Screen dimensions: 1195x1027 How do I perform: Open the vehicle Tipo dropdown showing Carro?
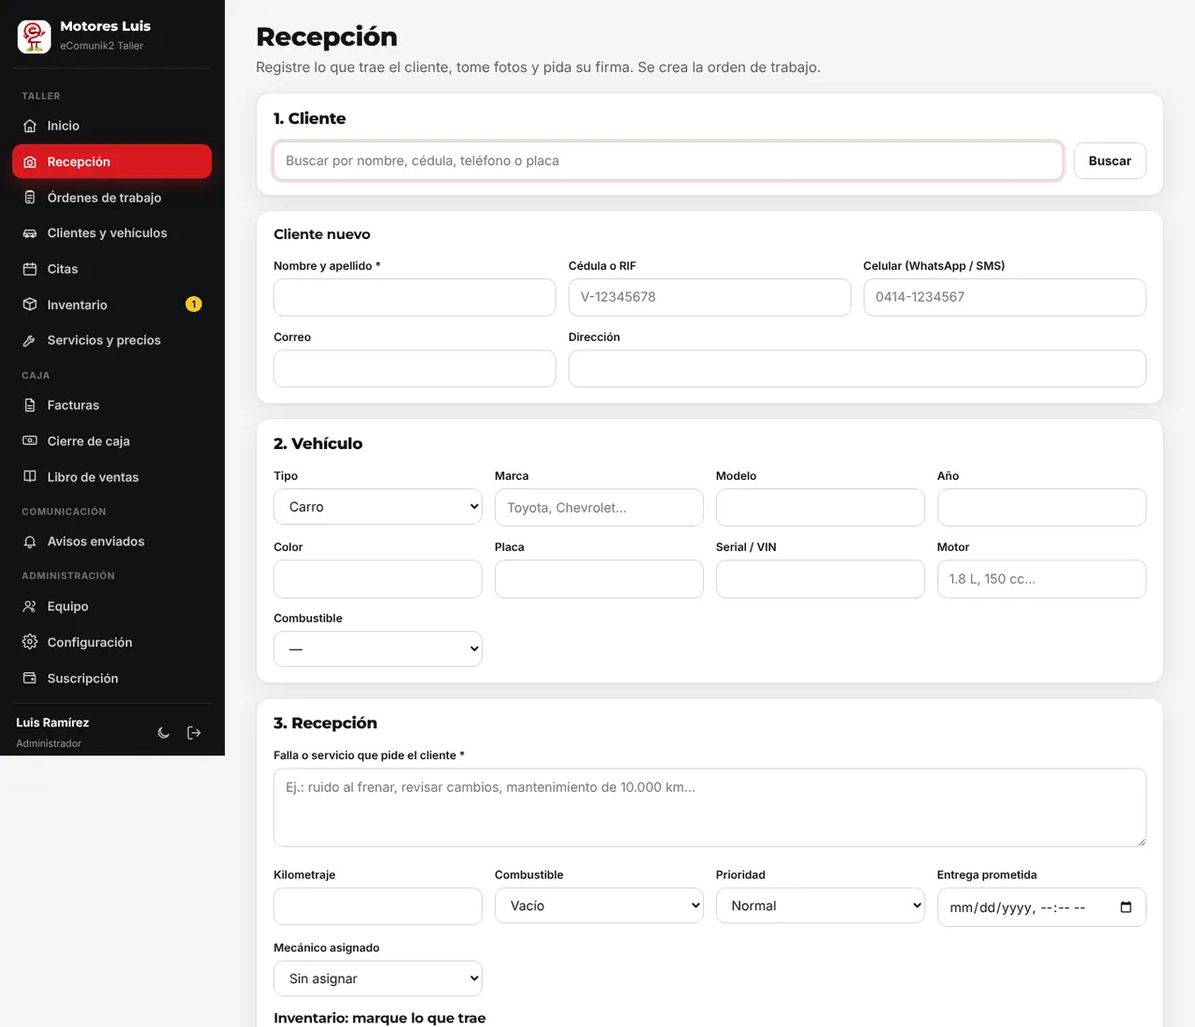click(378, 507)
